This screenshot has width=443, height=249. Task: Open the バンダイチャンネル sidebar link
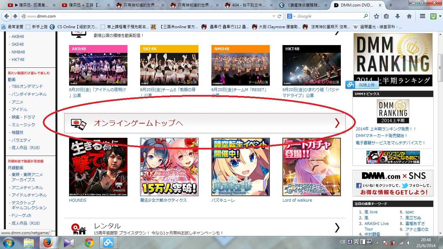[29, 94]
